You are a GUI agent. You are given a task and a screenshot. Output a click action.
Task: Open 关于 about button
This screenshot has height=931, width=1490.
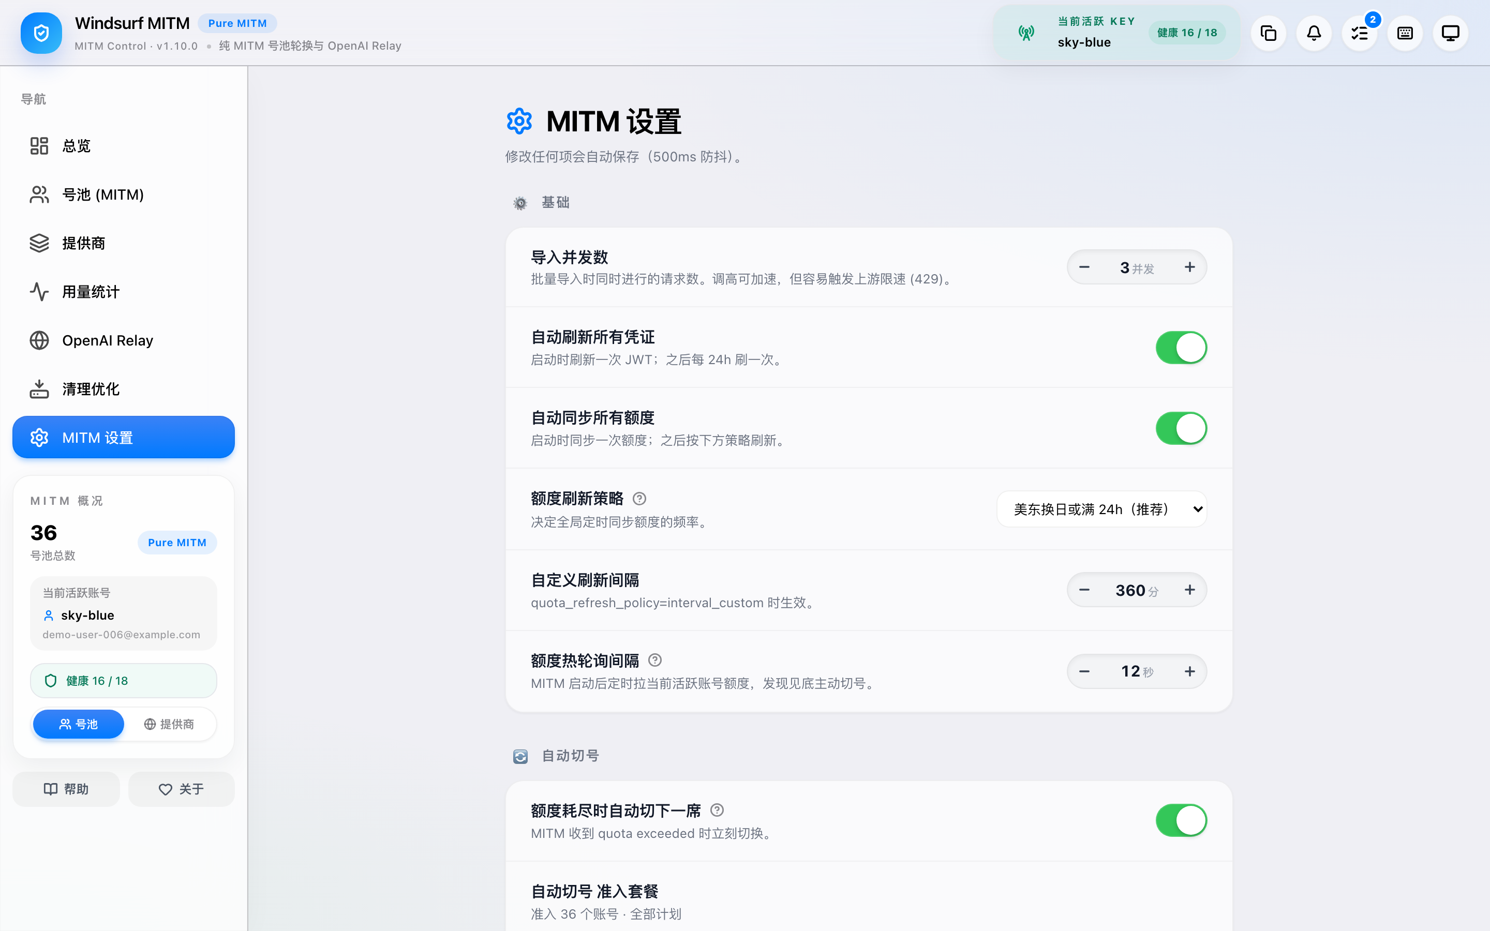[x=181, y=789]
